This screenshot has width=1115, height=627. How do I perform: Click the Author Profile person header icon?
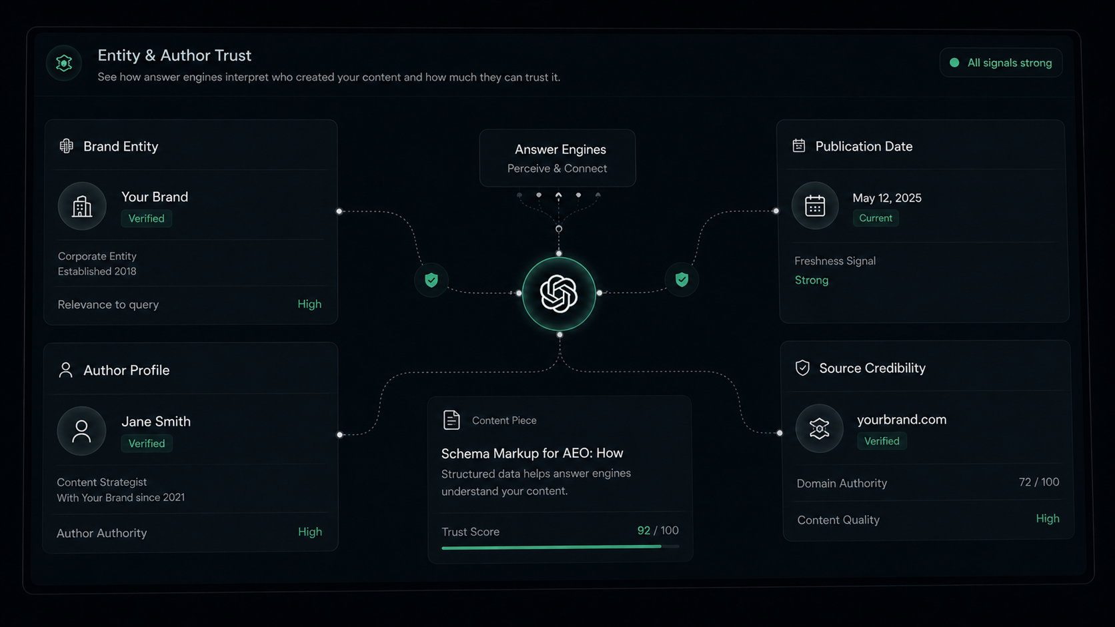pos(65,370)
